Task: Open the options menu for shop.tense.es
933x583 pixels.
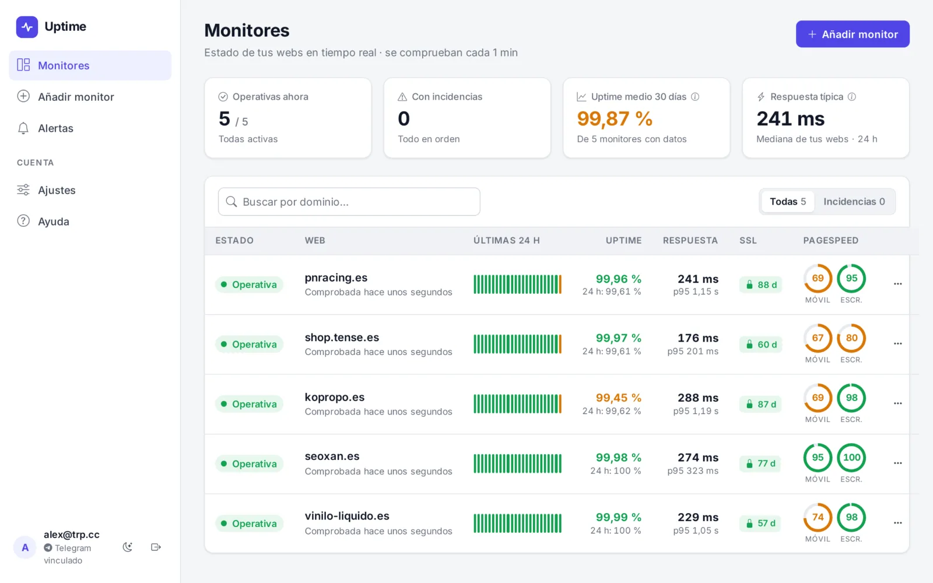Action: 898,344
